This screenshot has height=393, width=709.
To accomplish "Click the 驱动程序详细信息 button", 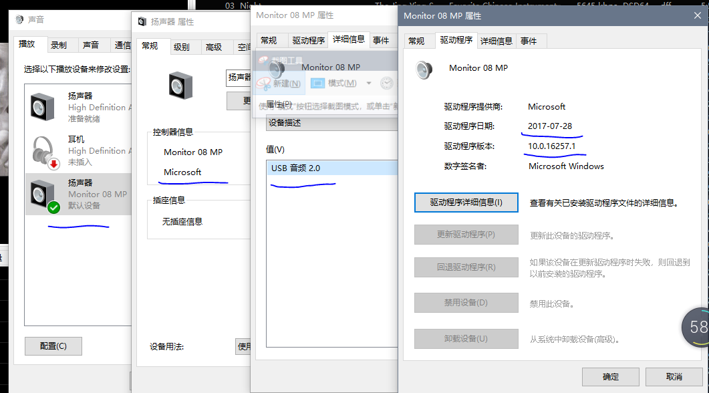I will pyautogui.click(x=466, y=203).
